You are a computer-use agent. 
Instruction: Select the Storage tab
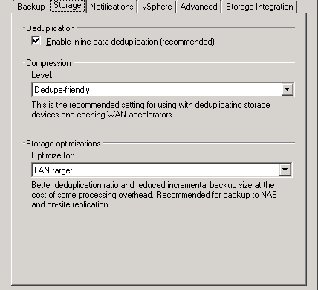(x=68, y=6)
